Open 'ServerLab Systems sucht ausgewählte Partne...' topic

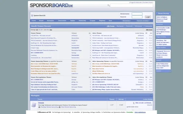45,82
